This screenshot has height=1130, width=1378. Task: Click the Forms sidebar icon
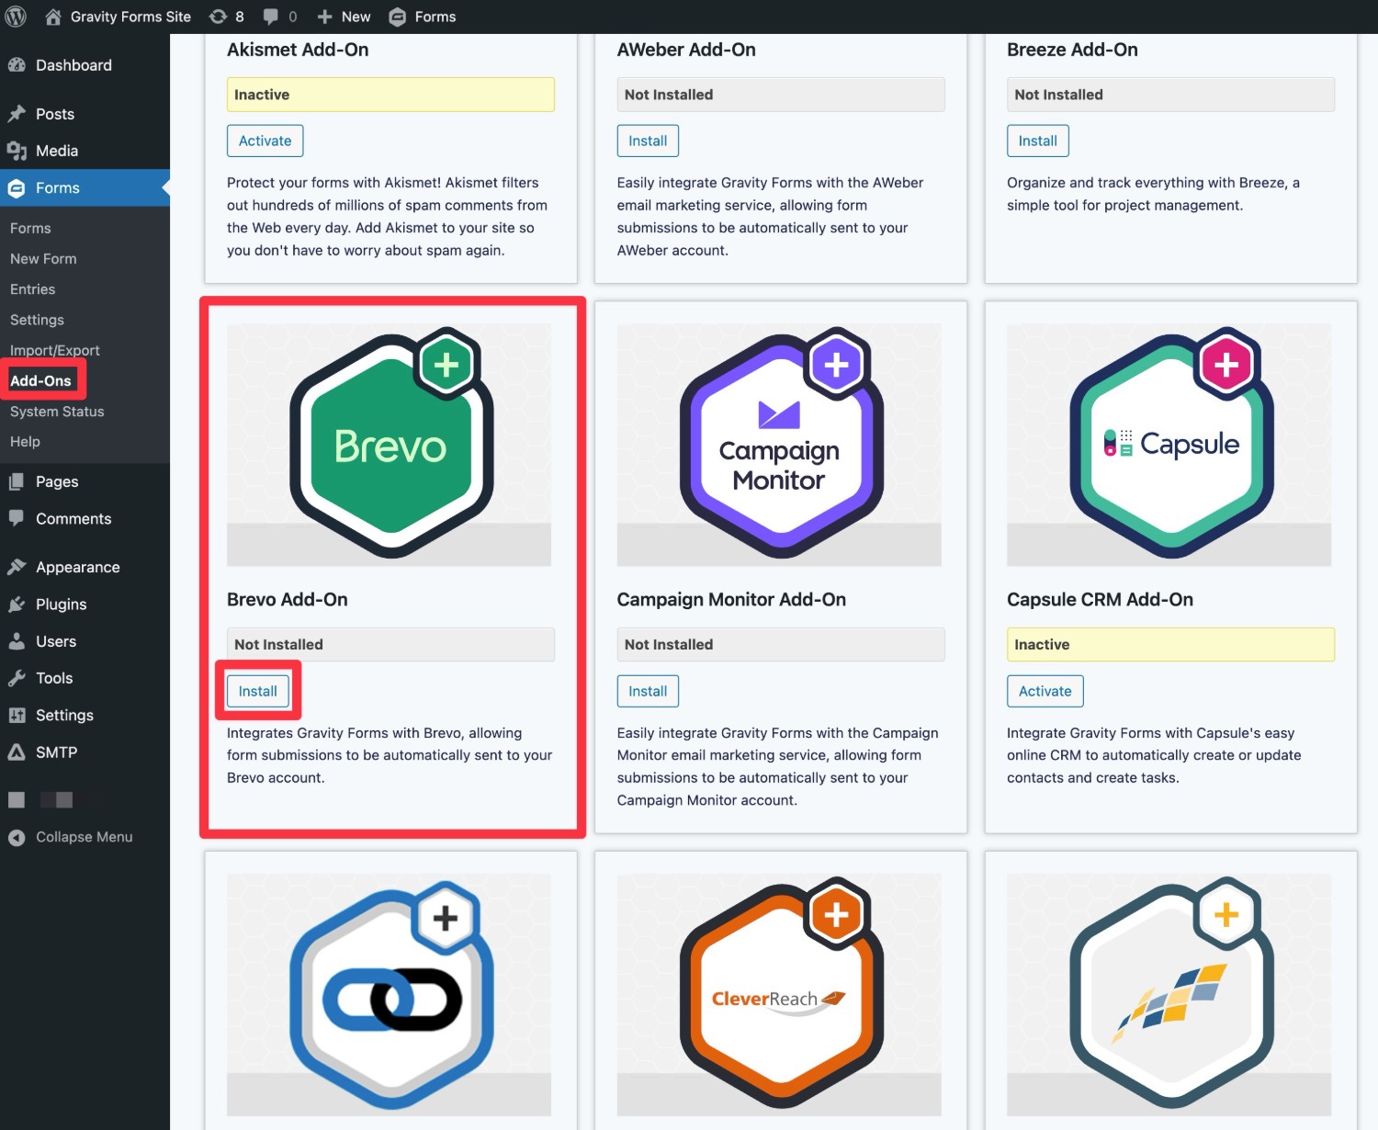(x=17, y=188)
